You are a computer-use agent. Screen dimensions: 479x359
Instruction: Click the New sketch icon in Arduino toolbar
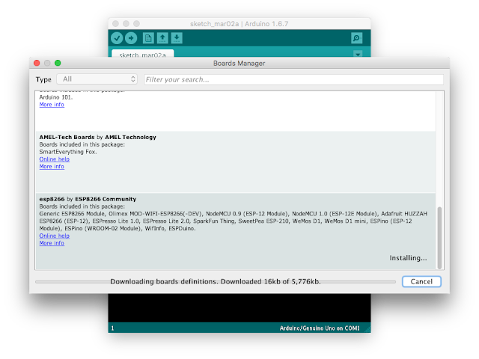pos(148,38)
